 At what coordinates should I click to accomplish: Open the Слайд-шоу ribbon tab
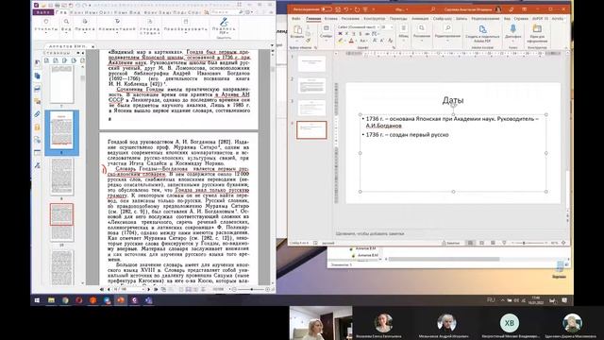443,19
